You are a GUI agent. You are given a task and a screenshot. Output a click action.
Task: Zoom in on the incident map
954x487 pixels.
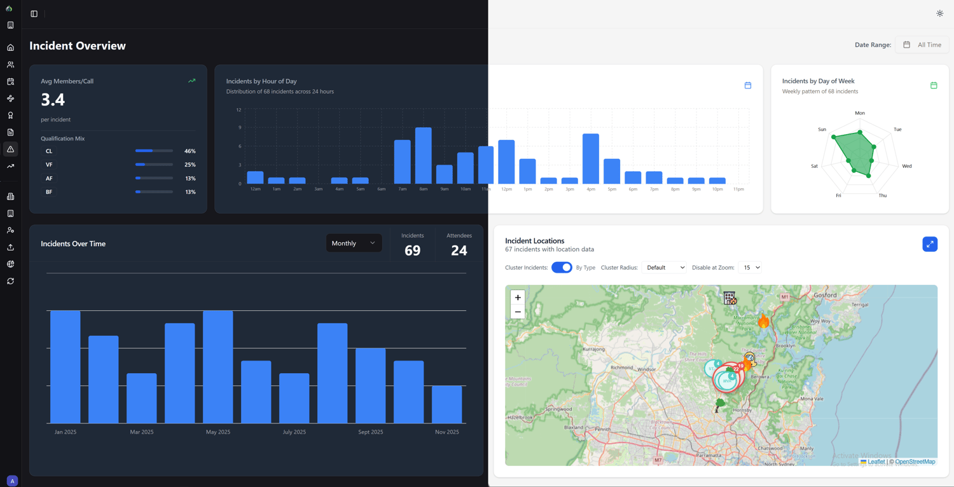pos(518,298)
